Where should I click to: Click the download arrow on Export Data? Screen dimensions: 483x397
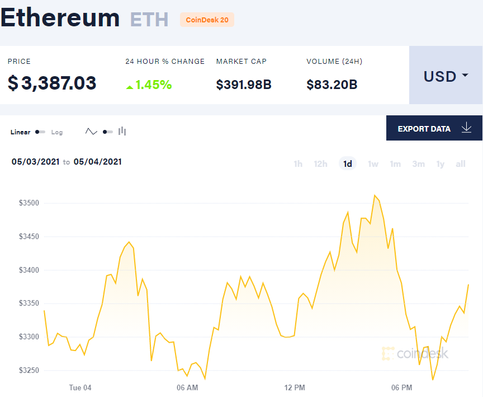(466, 128)
